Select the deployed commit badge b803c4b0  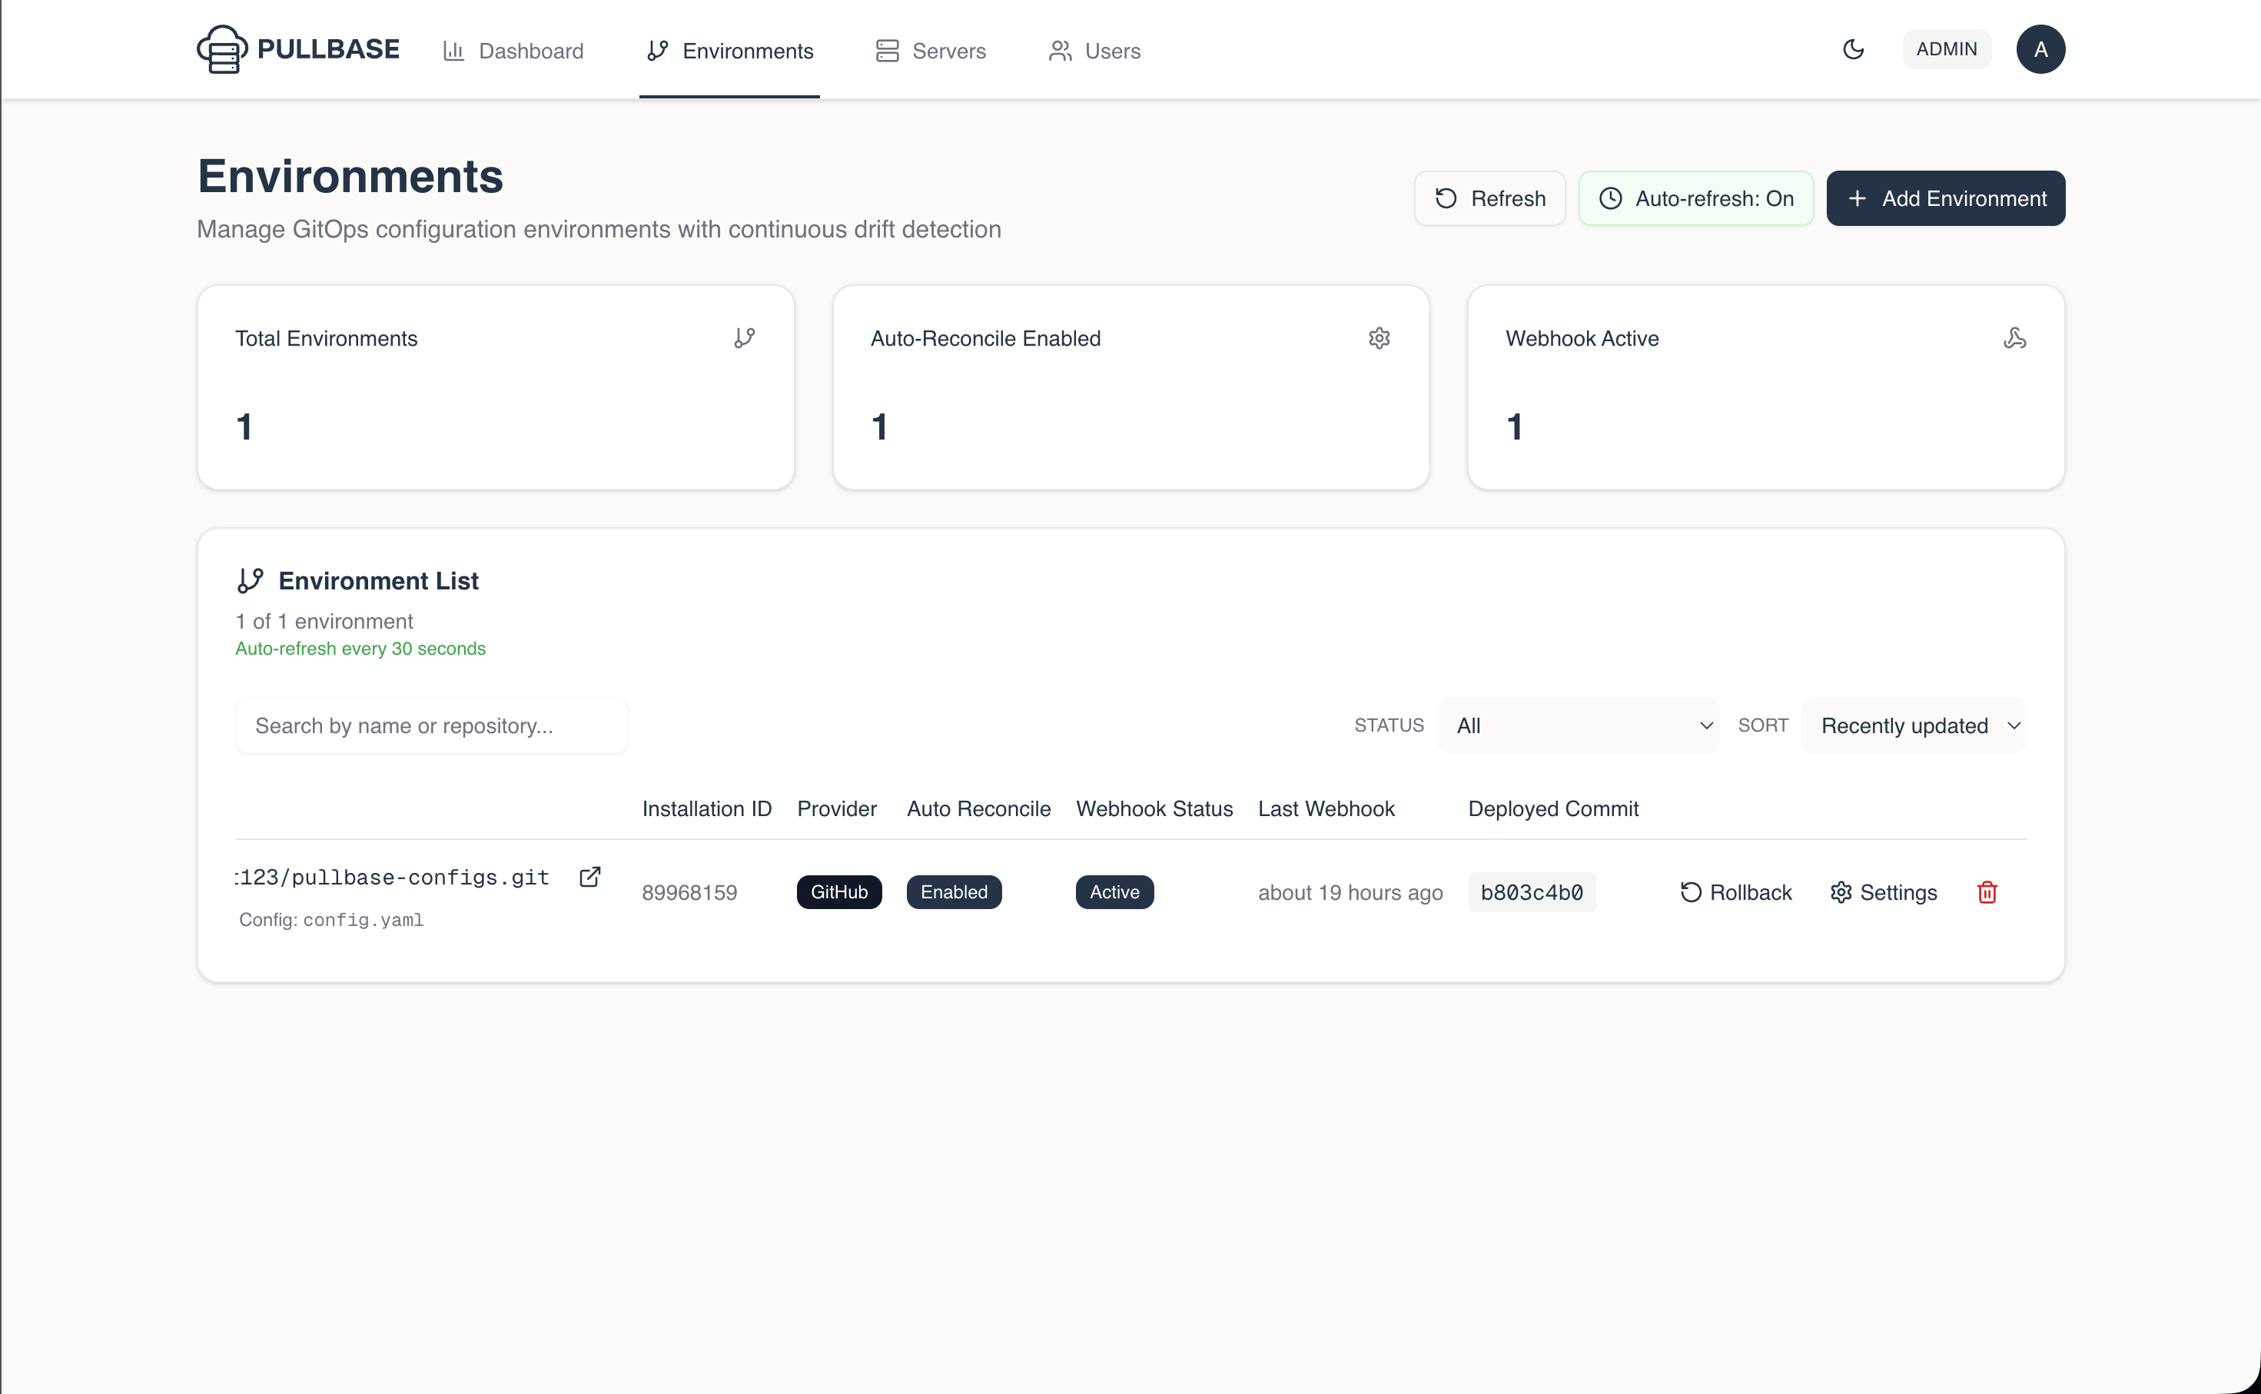pos(1531,891)
